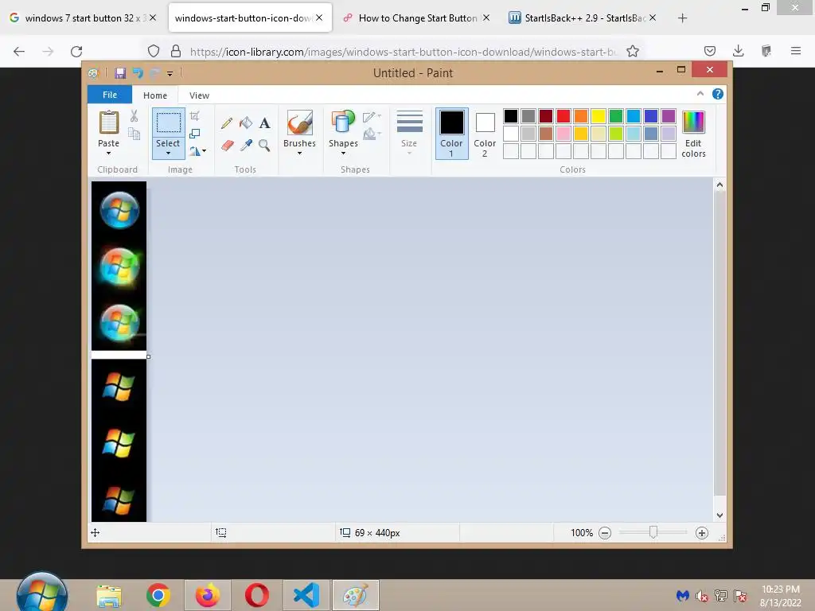Open Paint Help question mark icon
The height and width of the screenshot is (611, 815).
[717, 94]
